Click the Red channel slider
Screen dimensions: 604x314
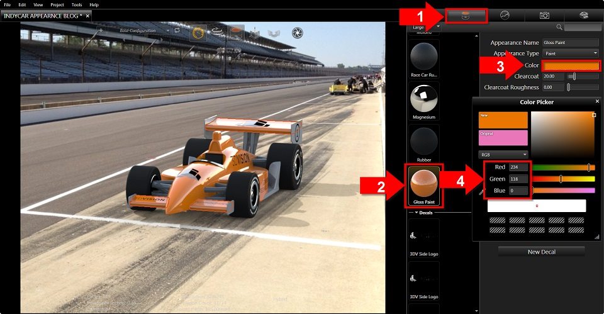[564, 167]
